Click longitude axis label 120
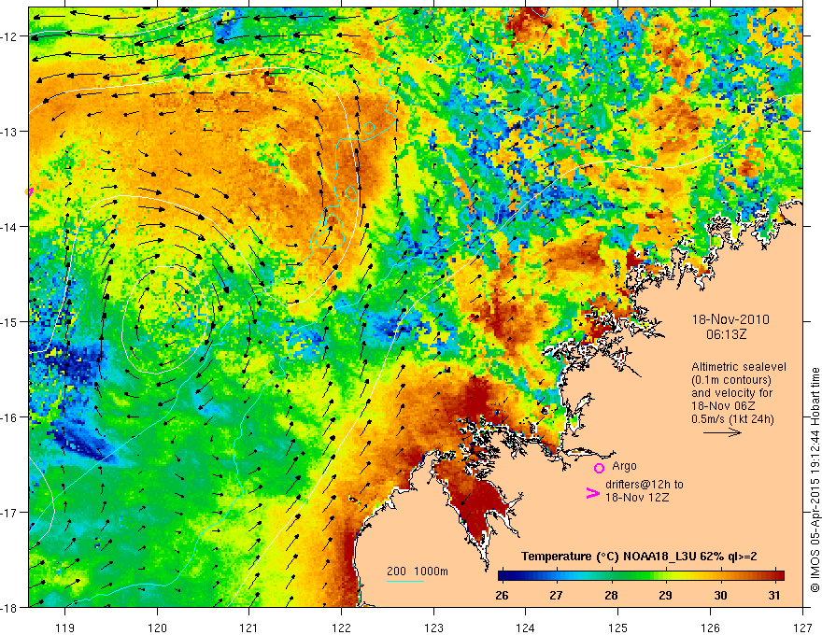 157,628
